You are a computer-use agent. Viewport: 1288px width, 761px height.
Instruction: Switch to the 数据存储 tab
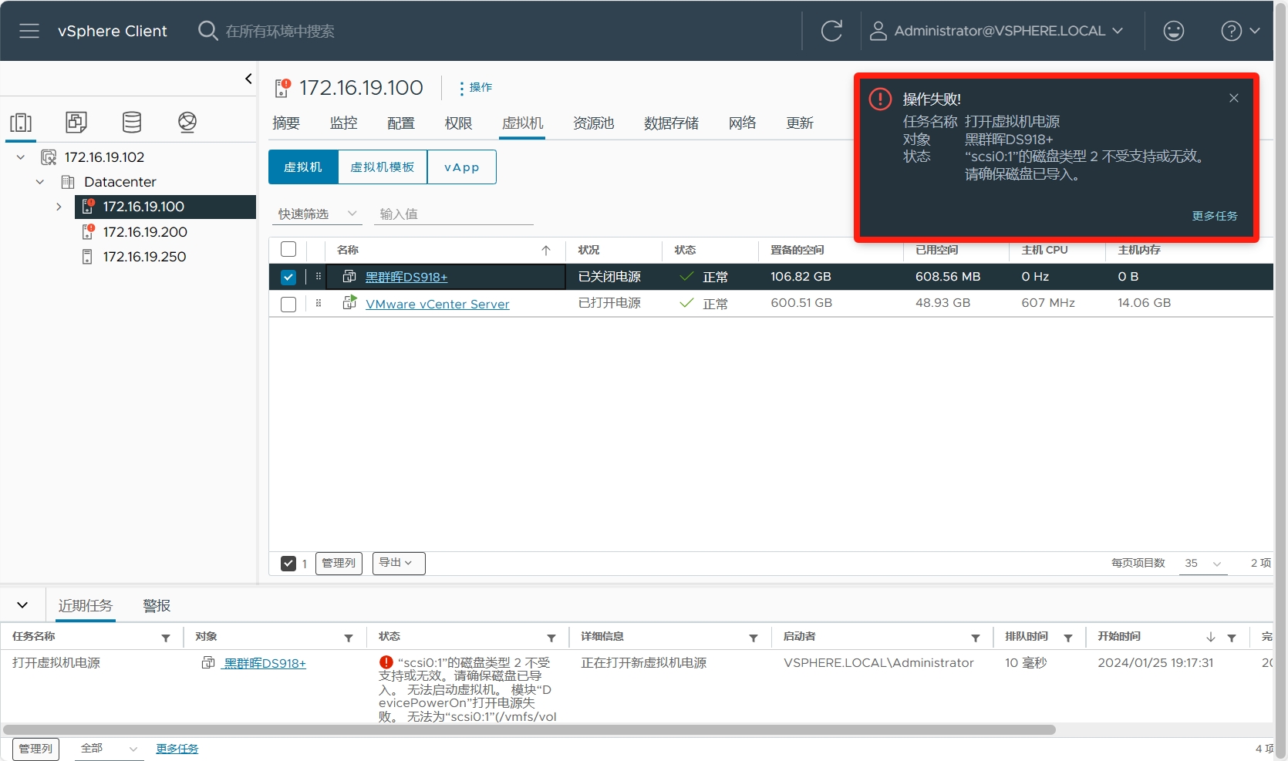coord(671,123)
